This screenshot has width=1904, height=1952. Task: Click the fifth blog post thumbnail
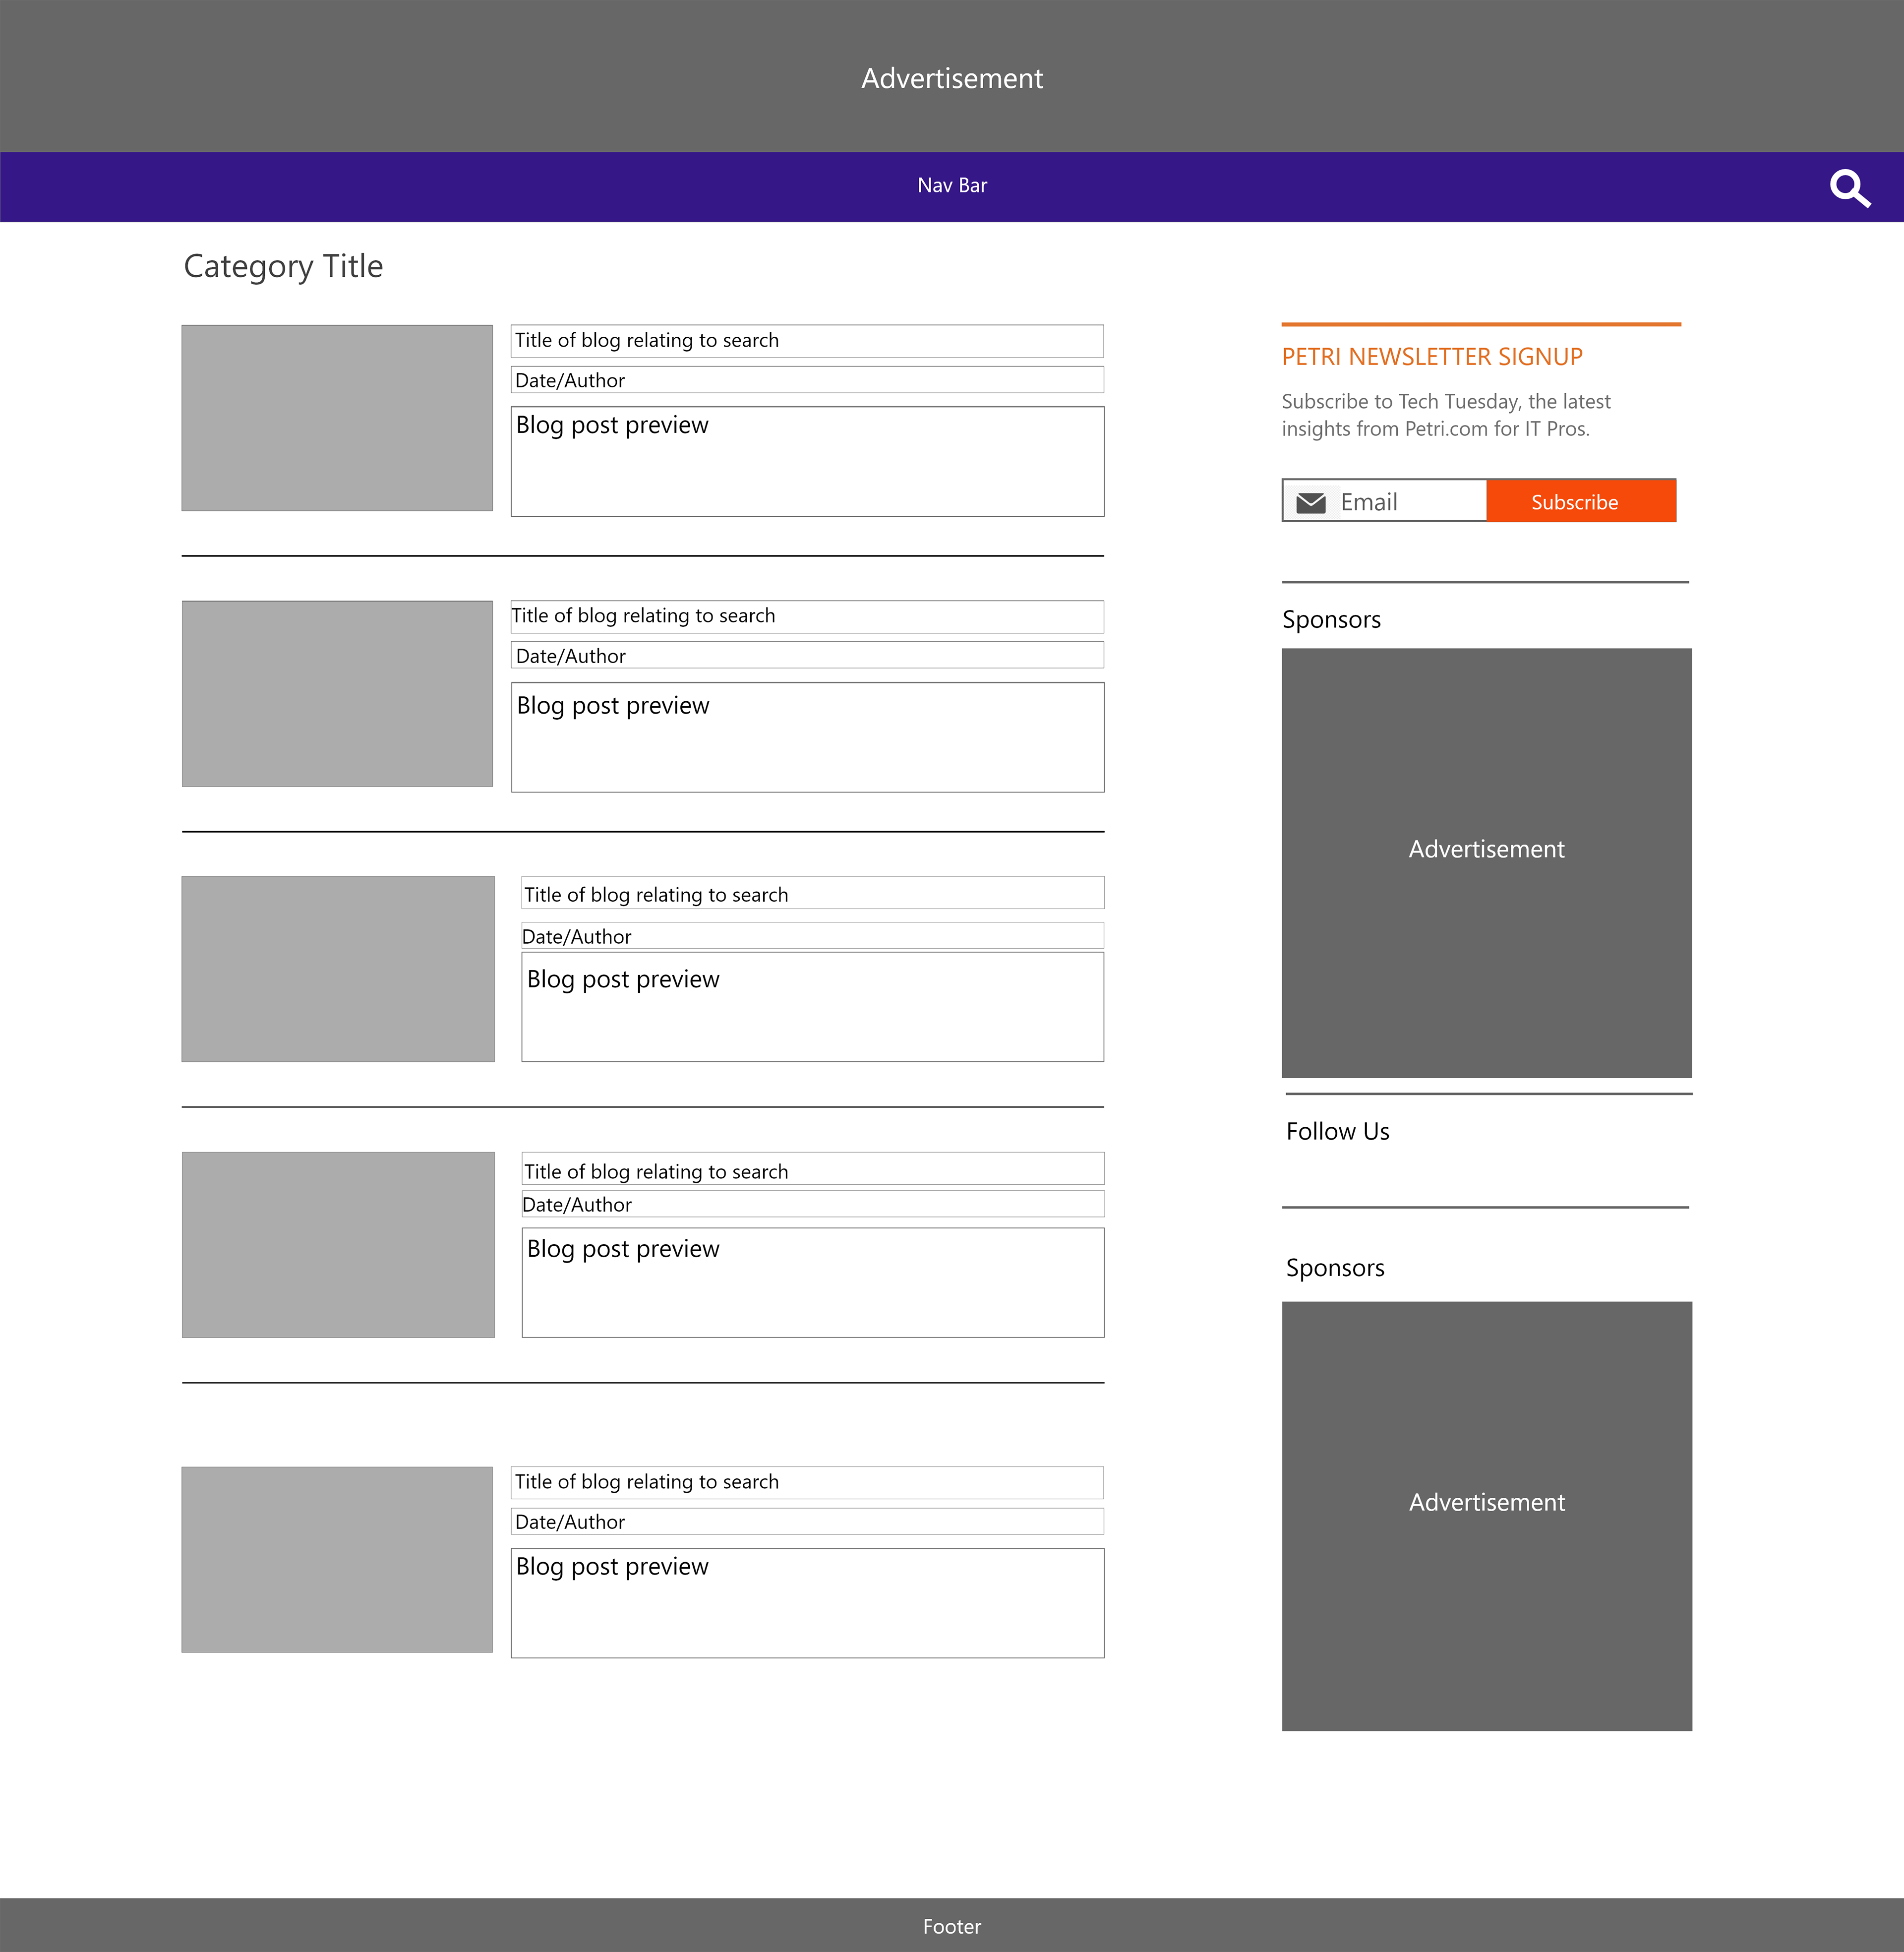pos(337,1559)
